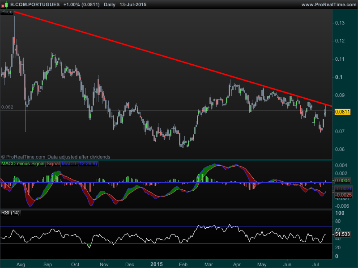The width and height of the screenshot is (358, 268).
Task: Click the red Signal legend label
Action: [x=53, y=164]
